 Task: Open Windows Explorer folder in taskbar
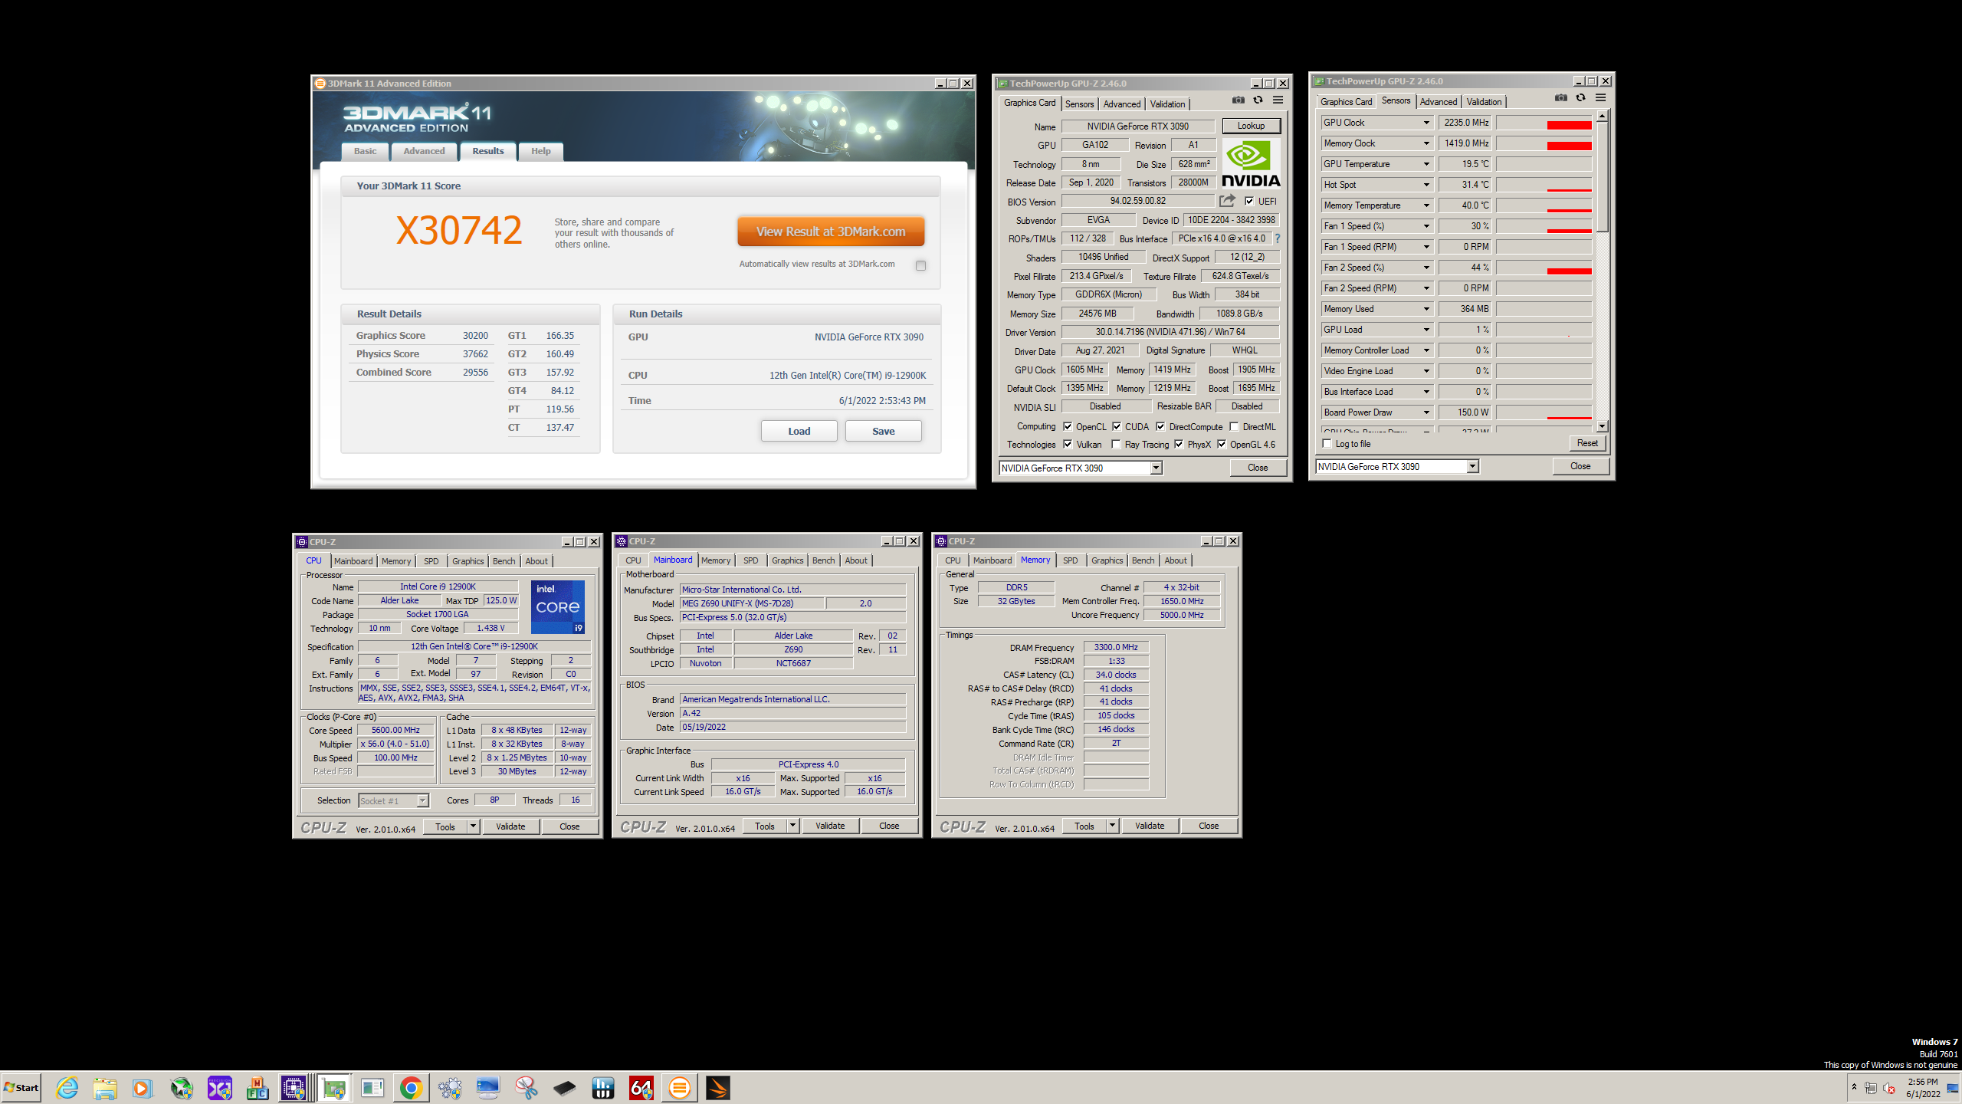(105, 1088)
